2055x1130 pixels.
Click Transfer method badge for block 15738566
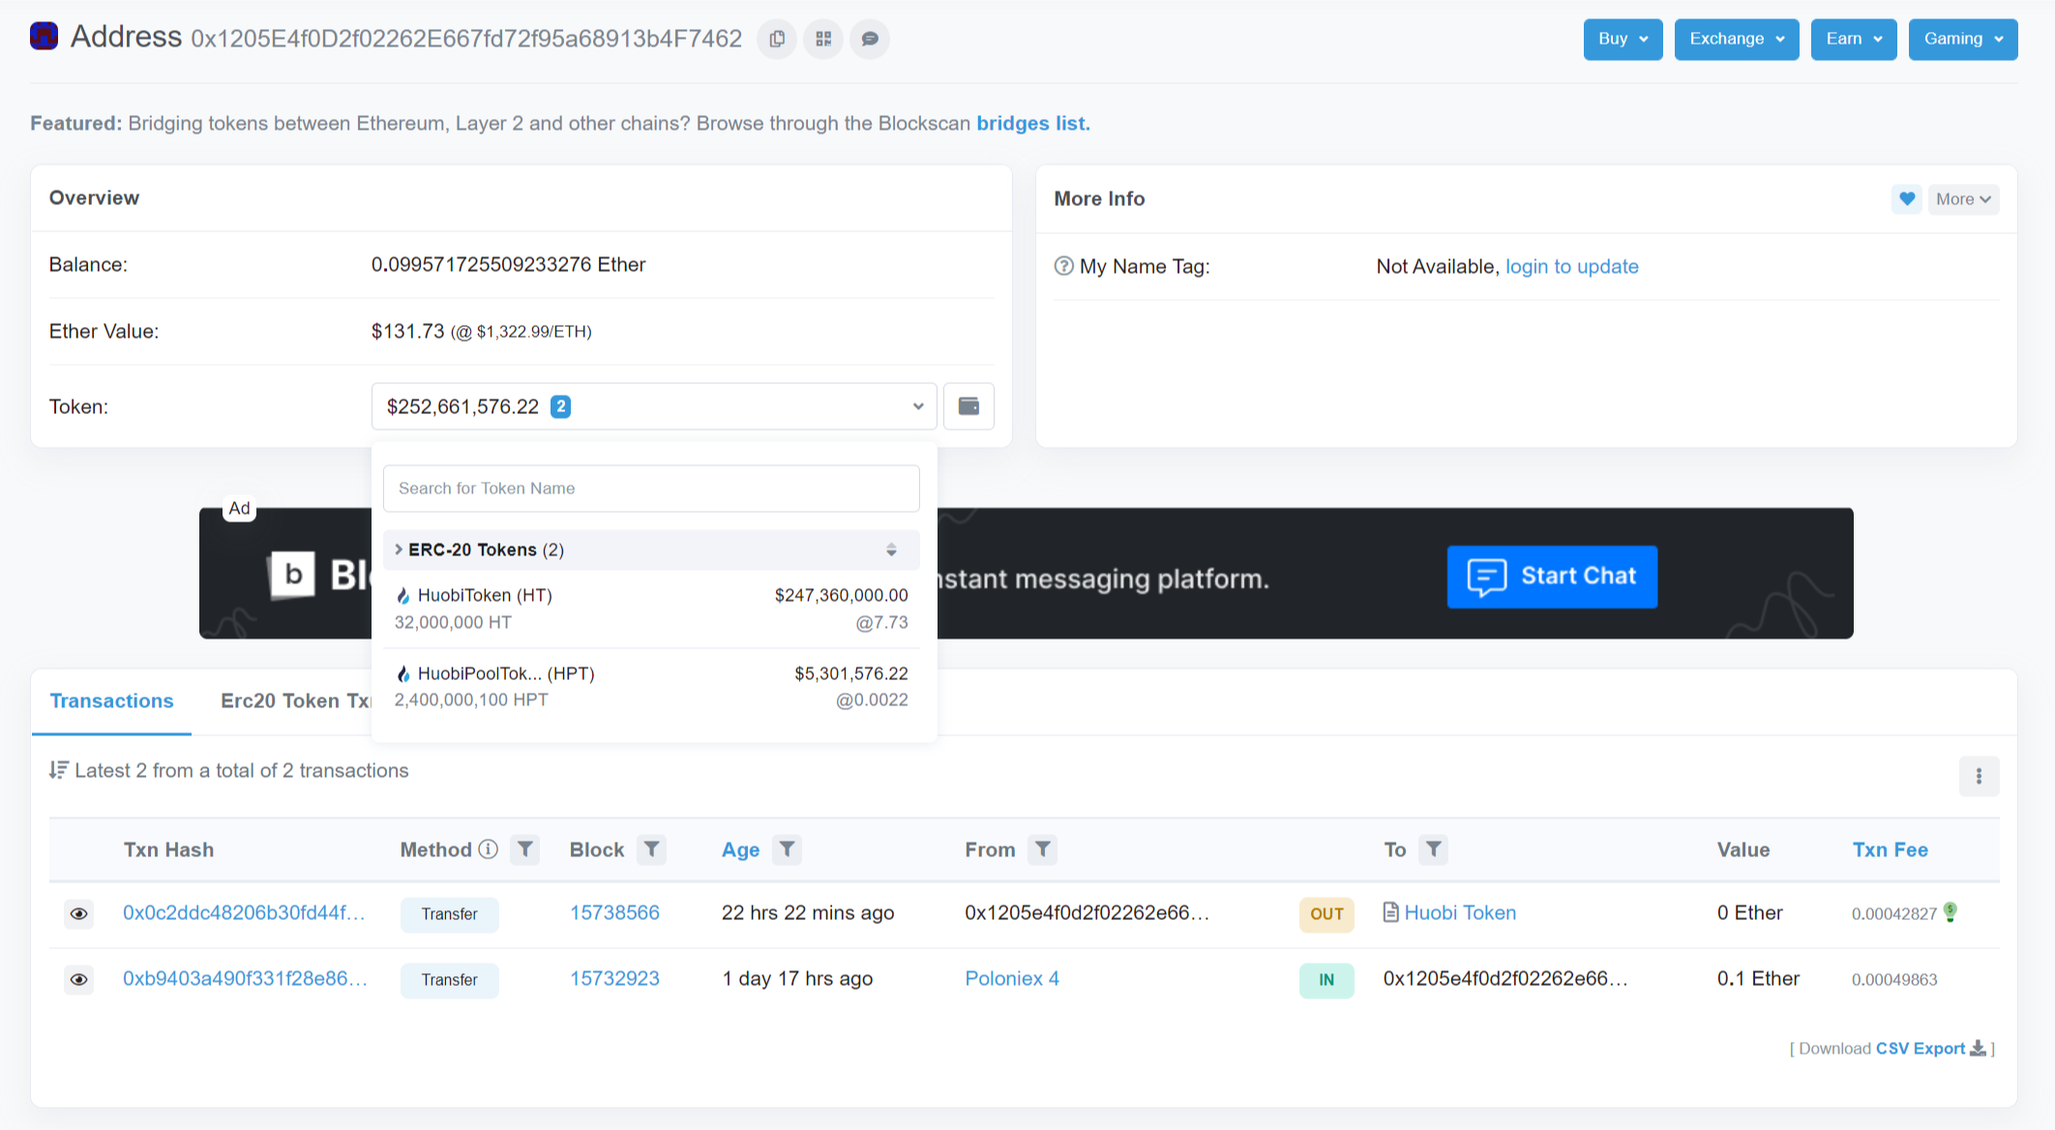[x=450, y=914]
